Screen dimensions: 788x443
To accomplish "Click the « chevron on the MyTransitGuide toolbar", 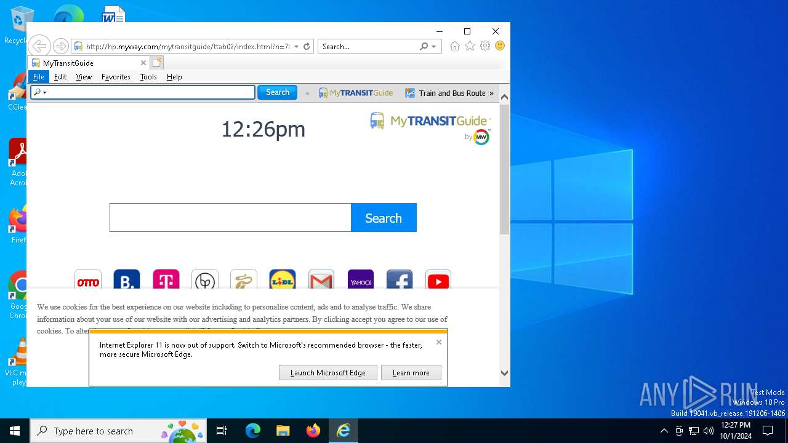I will (x=307, y=94).
